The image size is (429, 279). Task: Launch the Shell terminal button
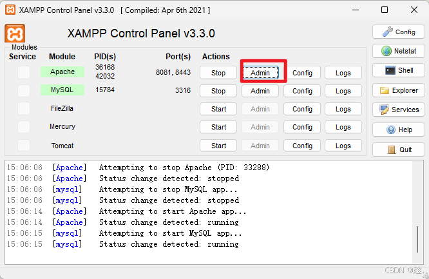click(x=399, y=70)
